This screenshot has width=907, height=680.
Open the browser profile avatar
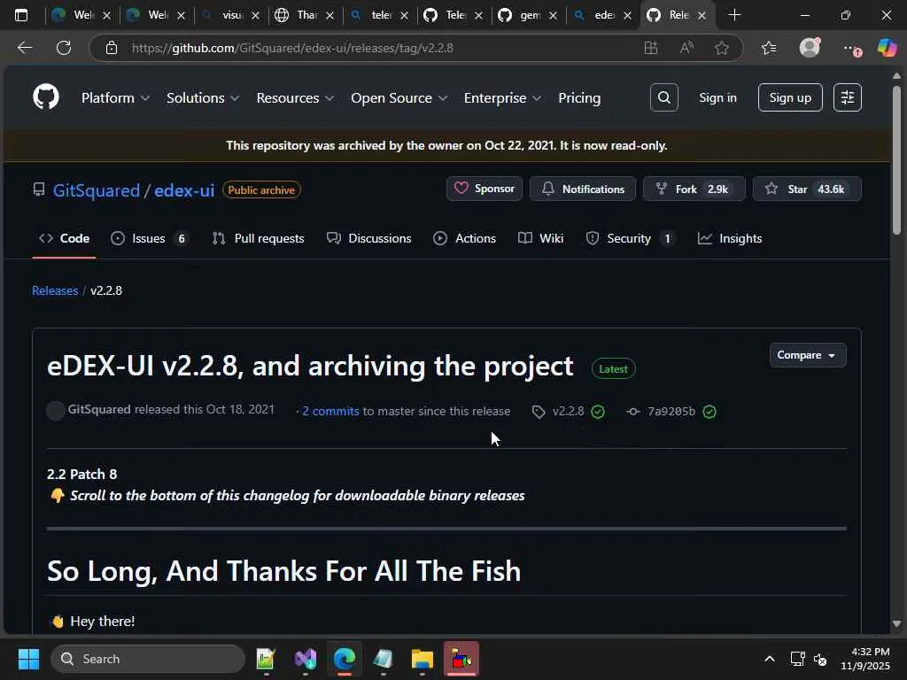coord(810,48)
